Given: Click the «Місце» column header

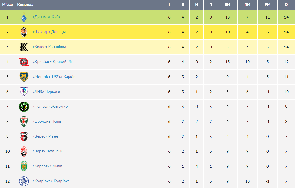Looking at the screenshot, I should pyautogui.click(x=7, y=5).
